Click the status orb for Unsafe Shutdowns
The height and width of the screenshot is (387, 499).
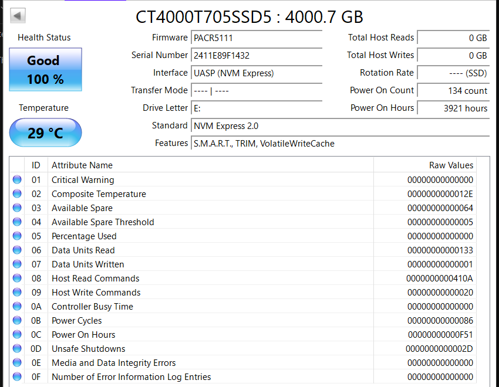[17, 349]
